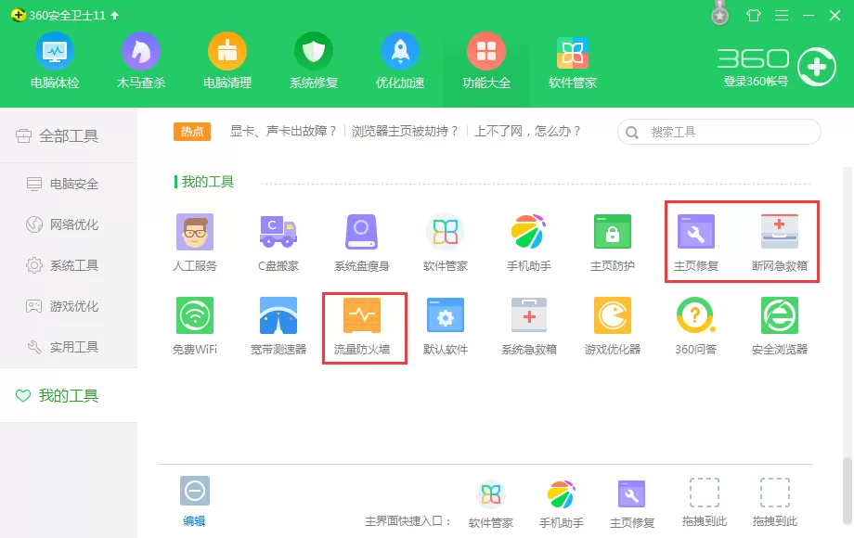Image resolution: width=854 pixels, height=538 pixels.
Task: Launch the 默认软件 tool
Action: coord(446,326)
